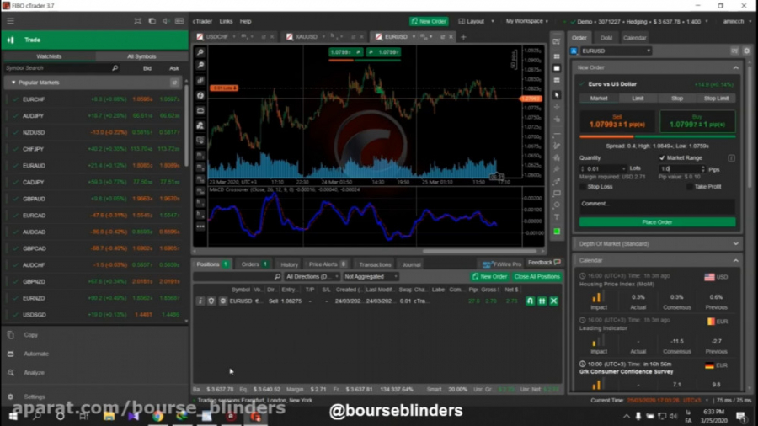Image resolution: width=758 pixels, height=426 pixels.
Task: Switch to multi-chart grid layout mode
Action: coord(557,56)
